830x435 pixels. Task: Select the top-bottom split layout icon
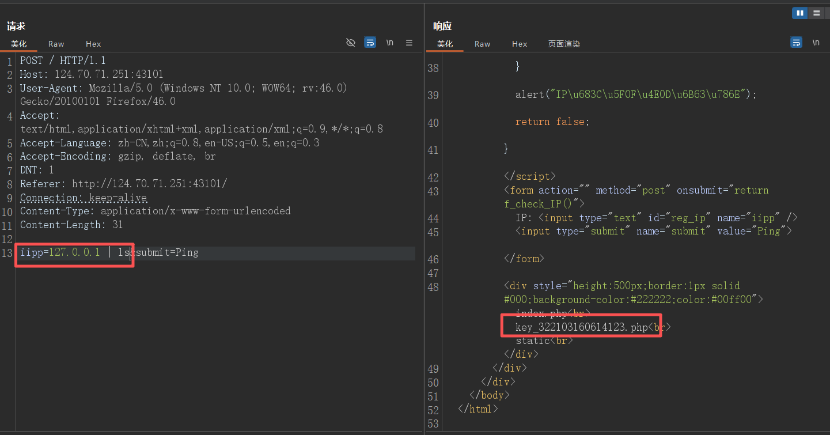coord(816,13)
